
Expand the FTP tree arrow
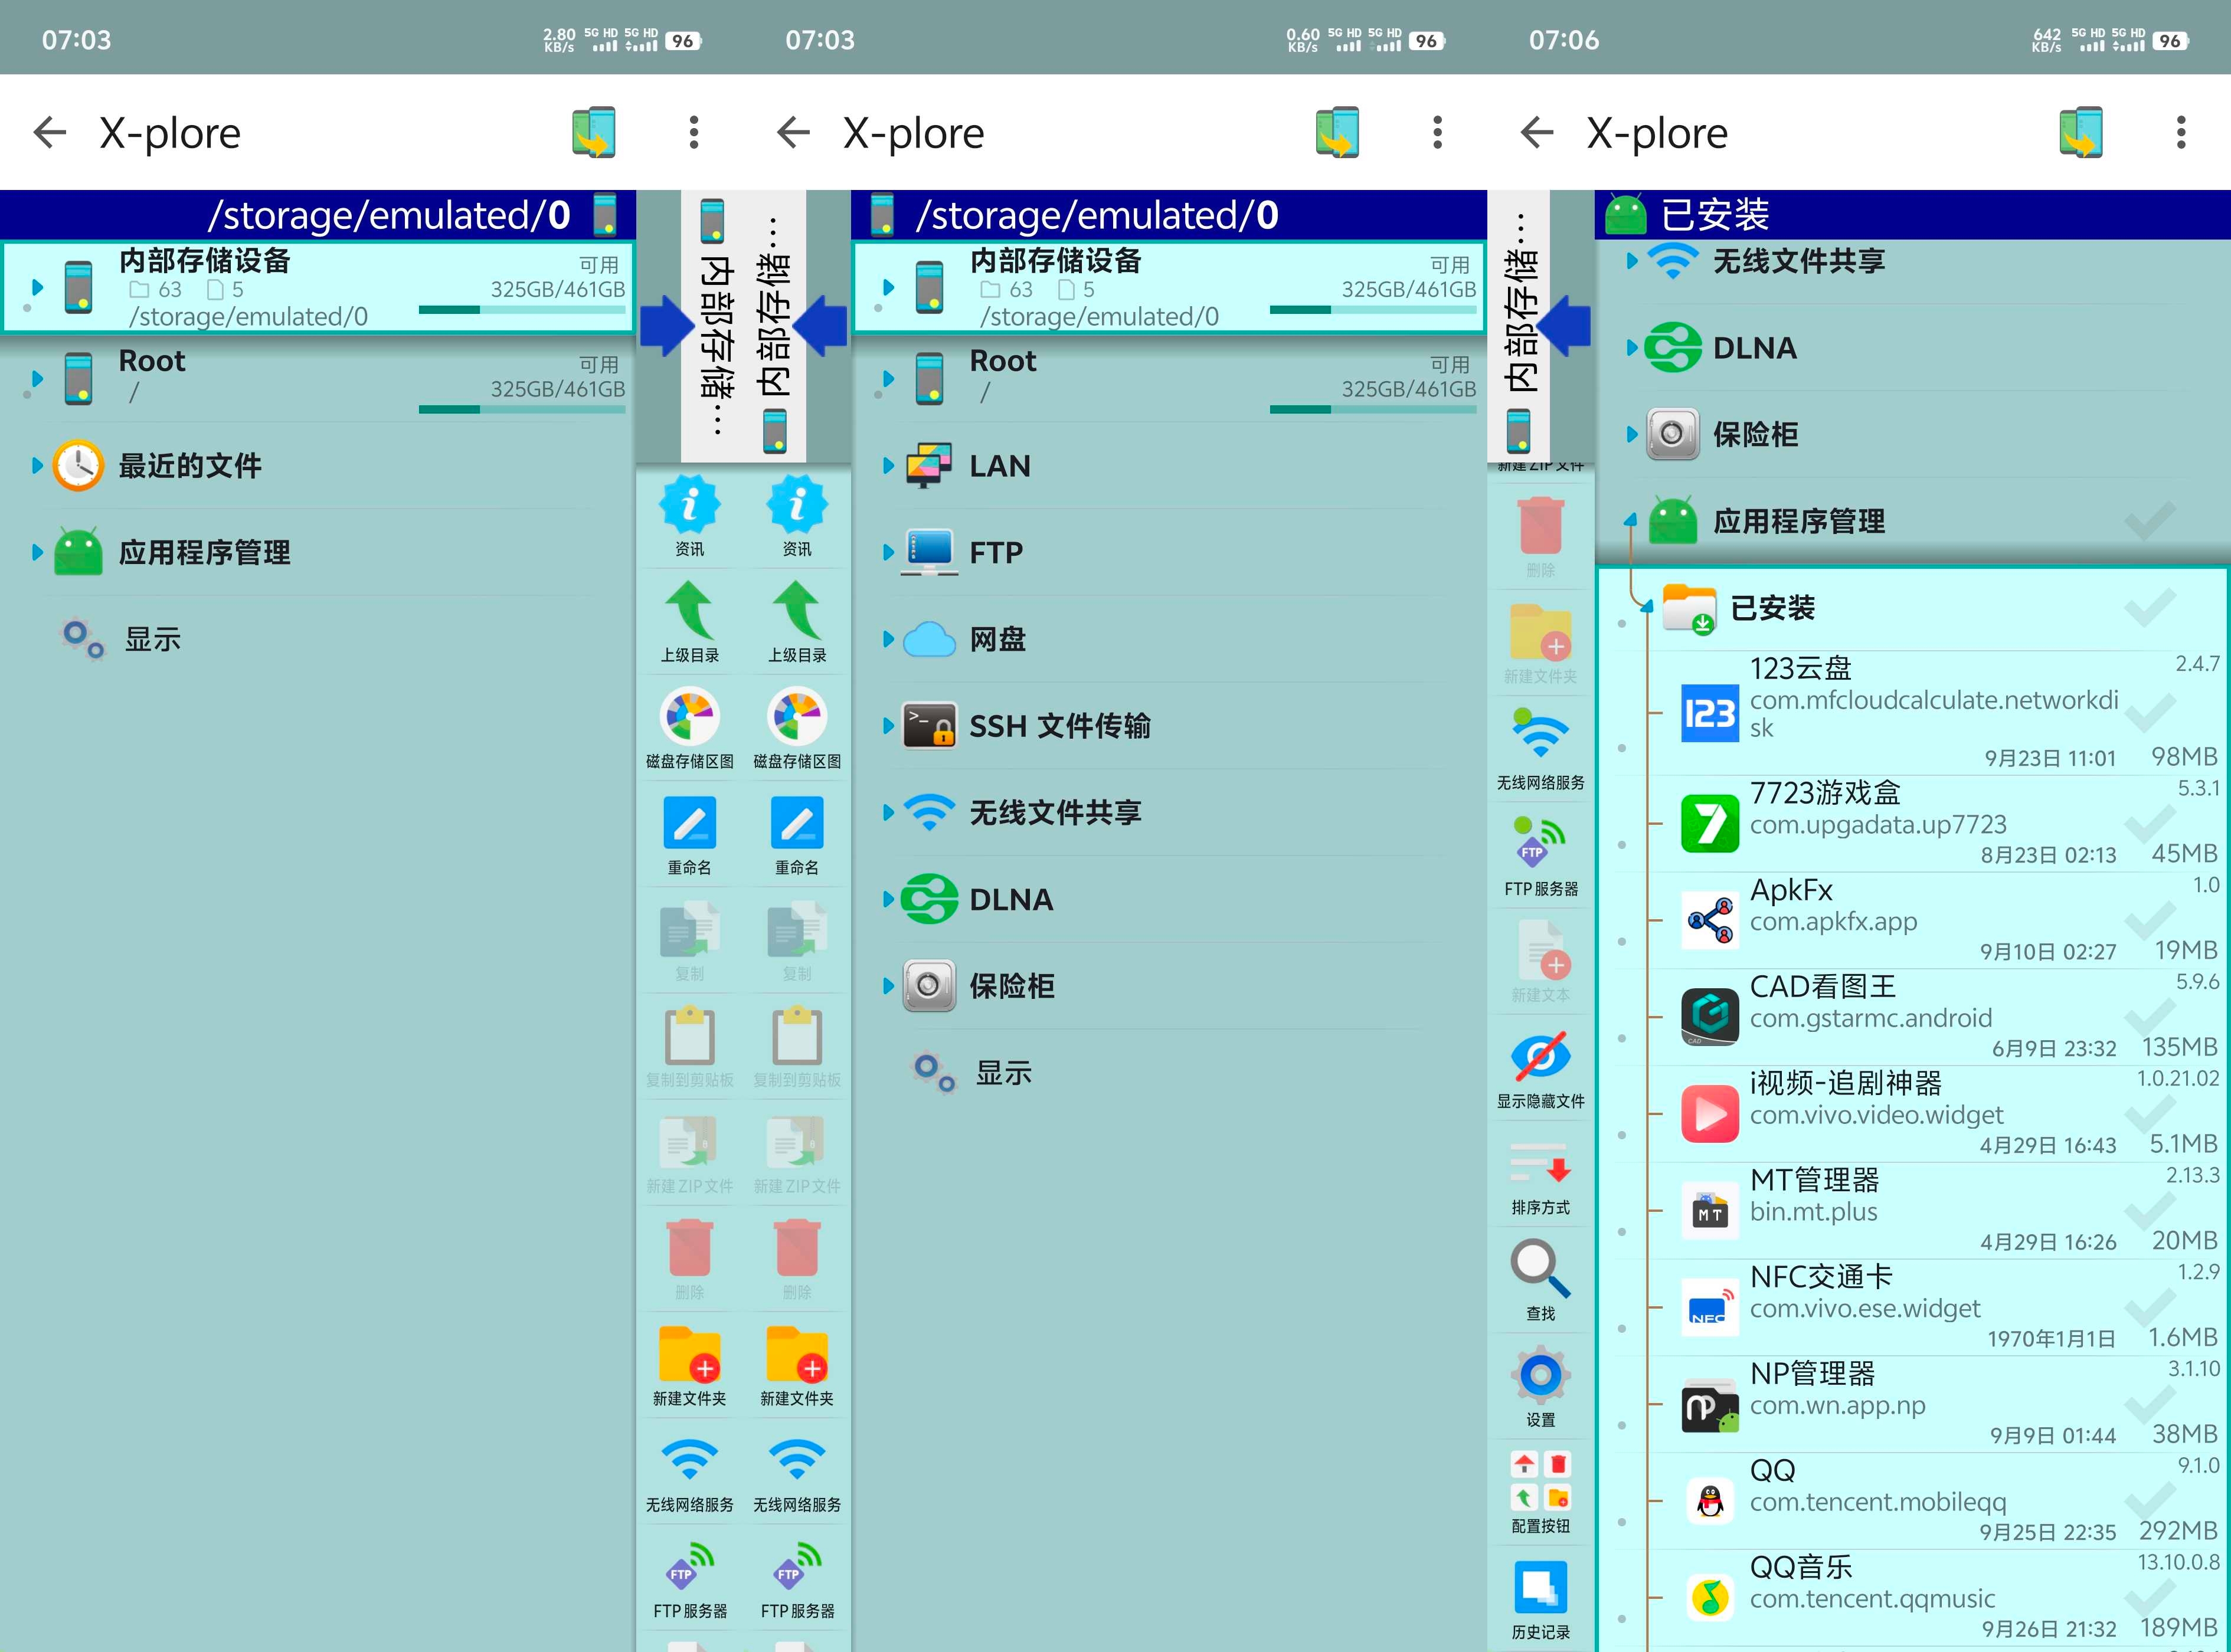point(888,552)
